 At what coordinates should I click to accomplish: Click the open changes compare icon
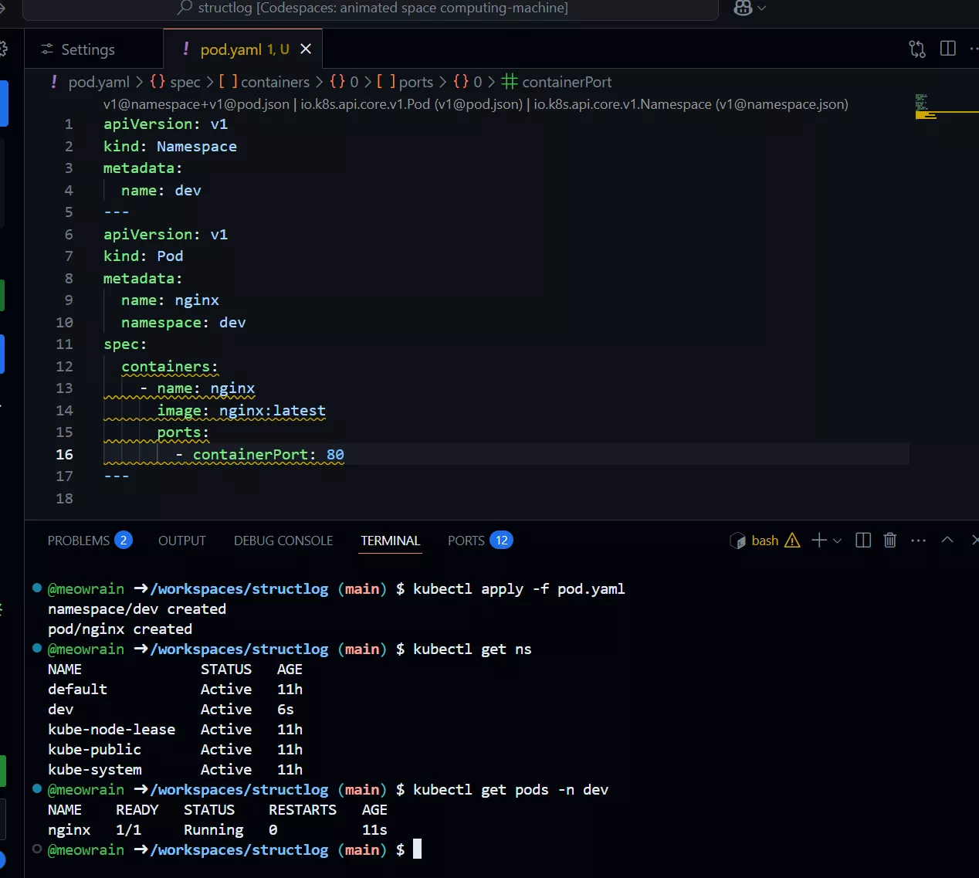point(916,49)
